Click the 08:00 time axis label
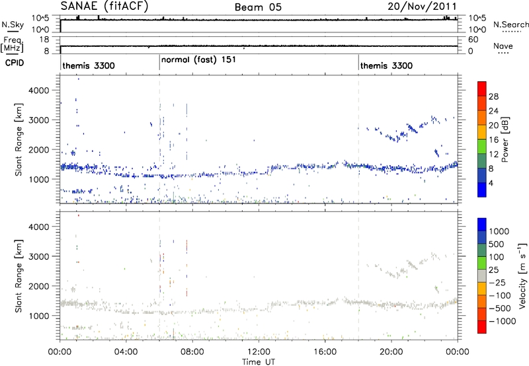The height and width of the screenshot is (366, 529). click(x=192, y=353)
